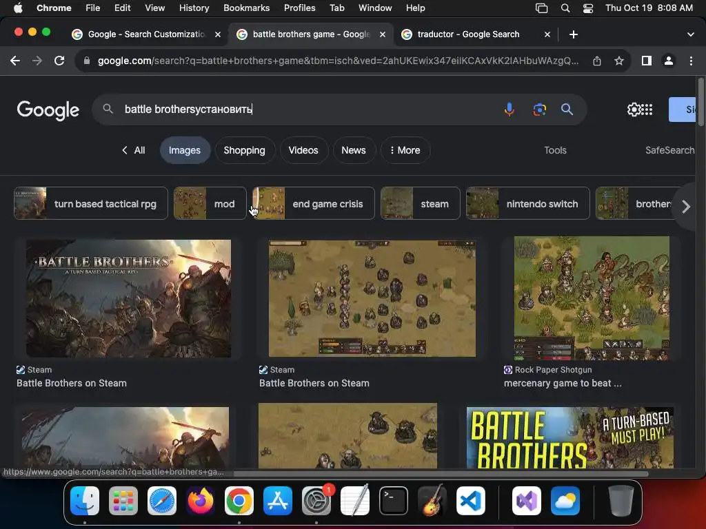Open the Bookmarks menu
706x529 pixels.
click(x=246, y=8)
